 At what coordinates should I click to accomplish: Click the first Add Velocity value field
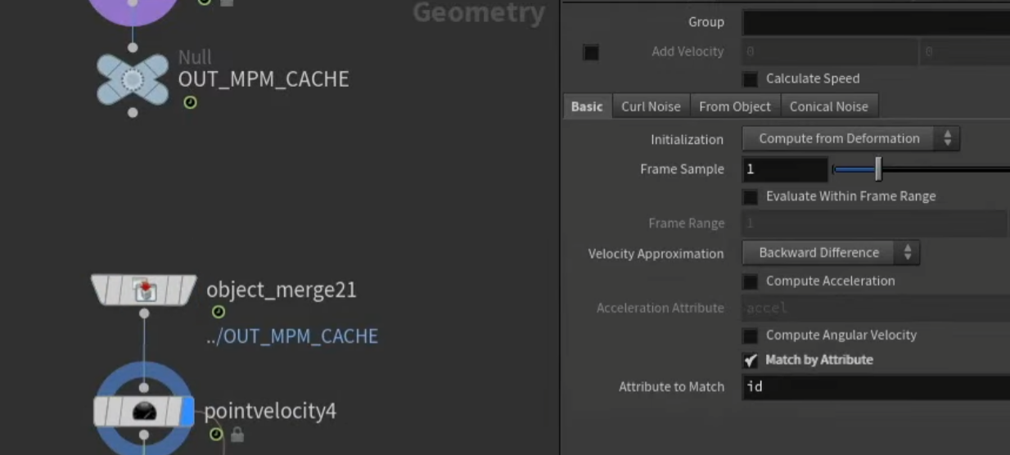[830, 52]
